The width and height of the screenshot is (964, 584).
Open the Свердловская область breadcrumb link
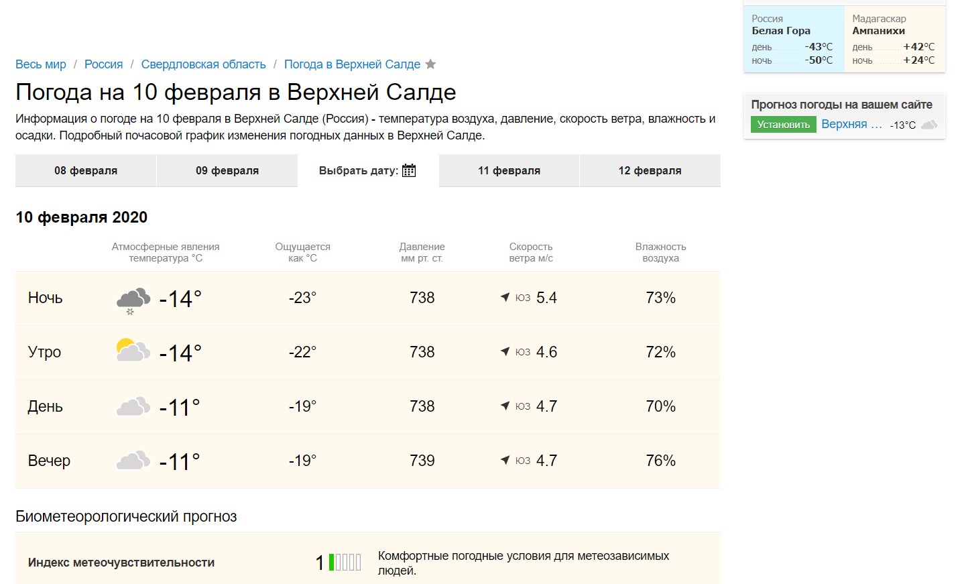(x=203, y=64)
